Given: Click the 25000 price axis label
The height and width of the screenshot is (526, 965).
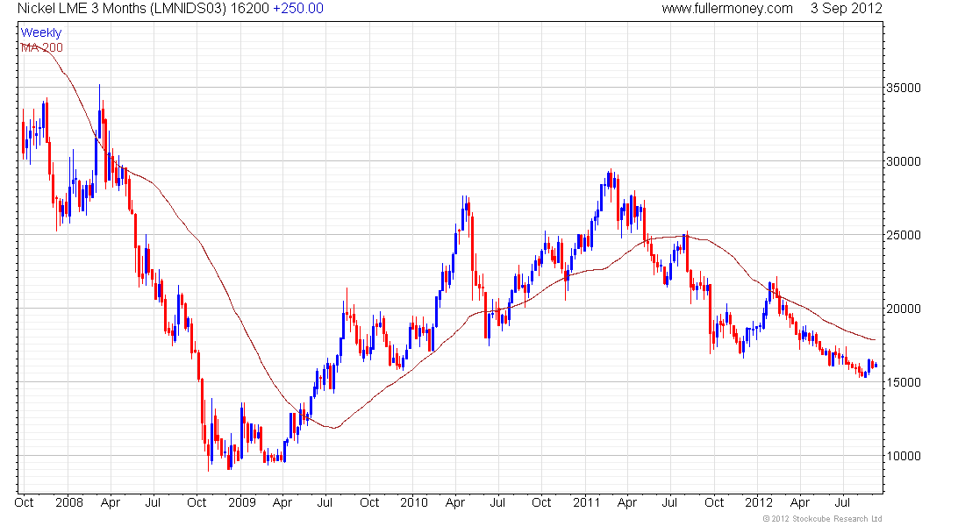Looking at the screenshot, I should [903, 235].
